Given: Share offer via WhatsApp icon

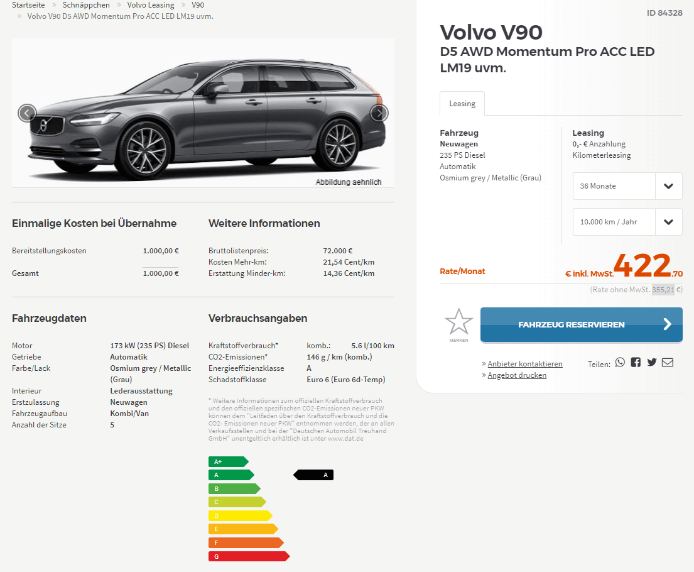Looking at the screenshot, I should (x=620, y=363).
